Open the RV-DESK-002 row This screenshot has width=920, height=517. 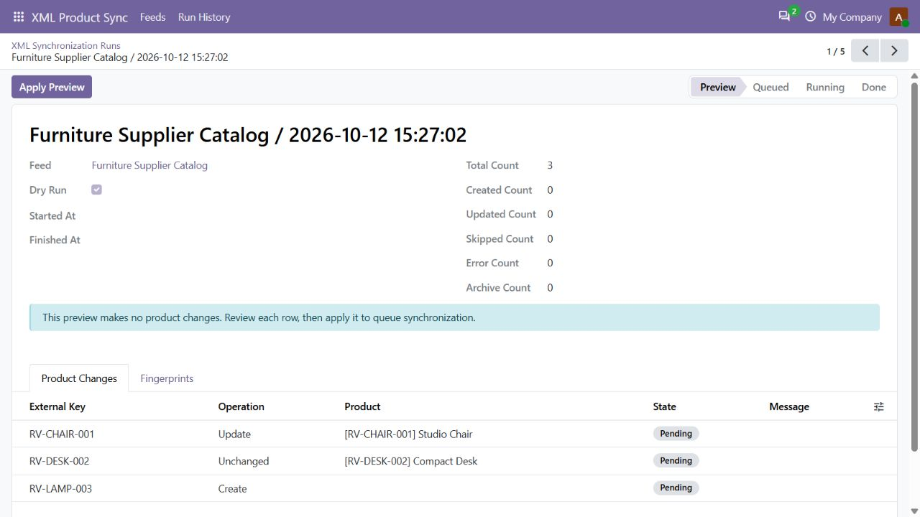click(454, 461)
